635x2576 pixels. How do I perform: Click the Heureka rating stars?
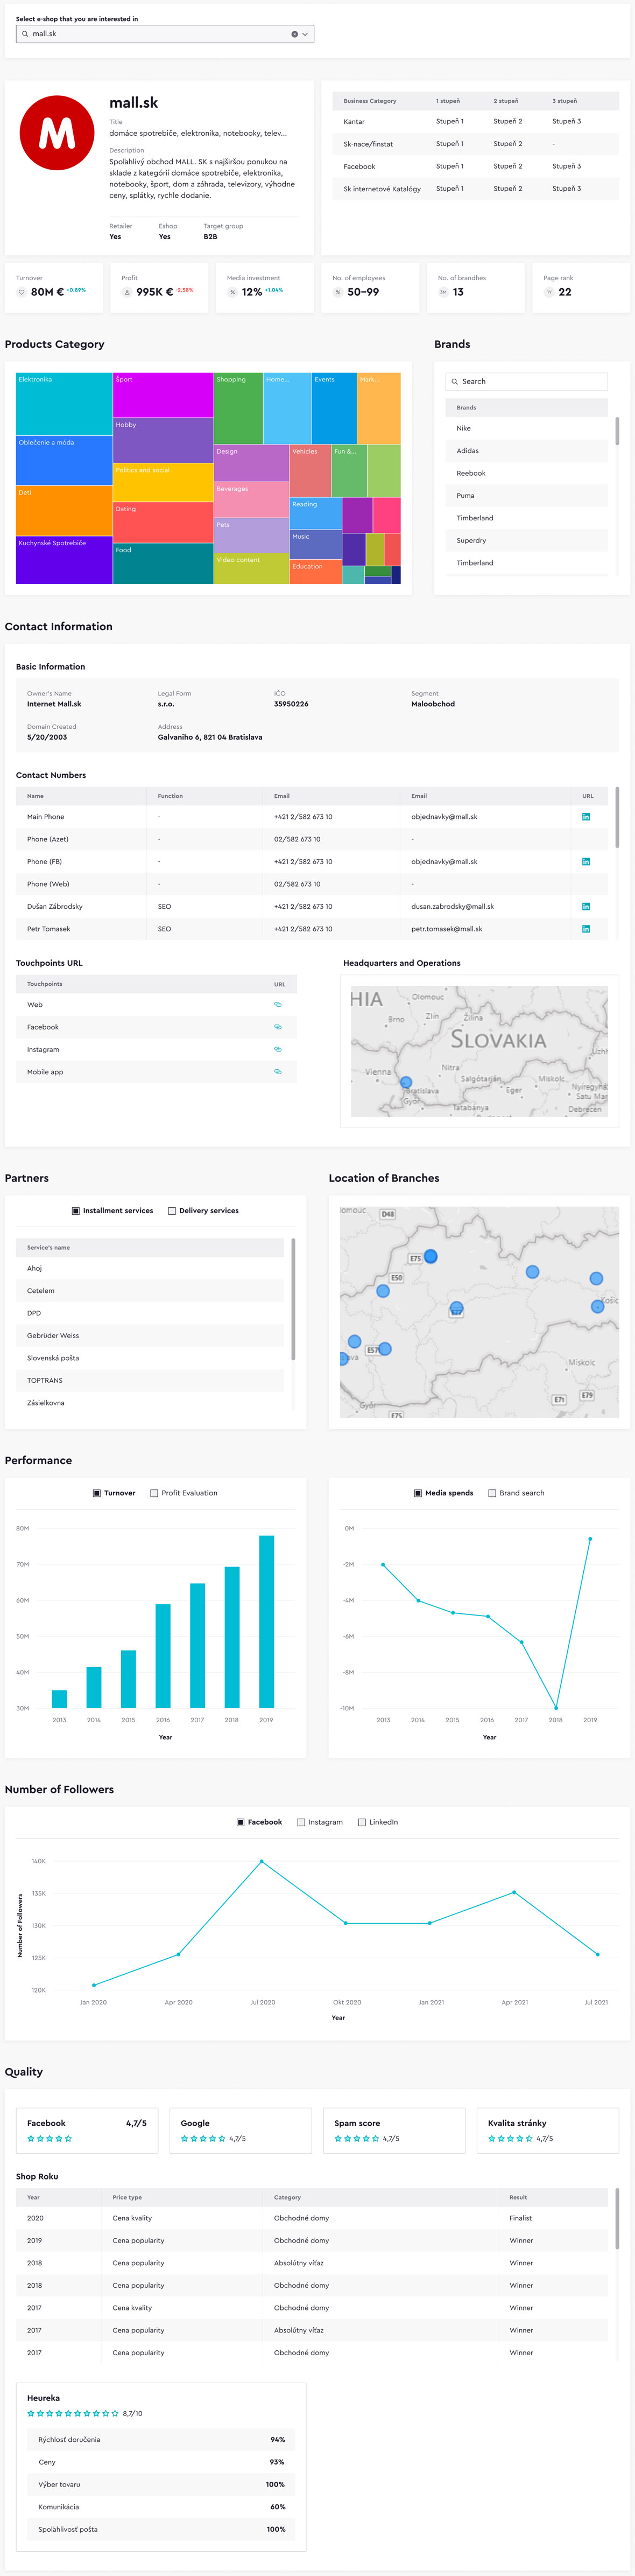click(73, 2414)
